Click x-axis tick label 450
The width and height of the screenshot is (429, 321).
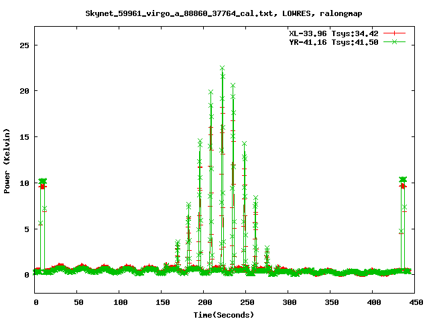(416, 302)
